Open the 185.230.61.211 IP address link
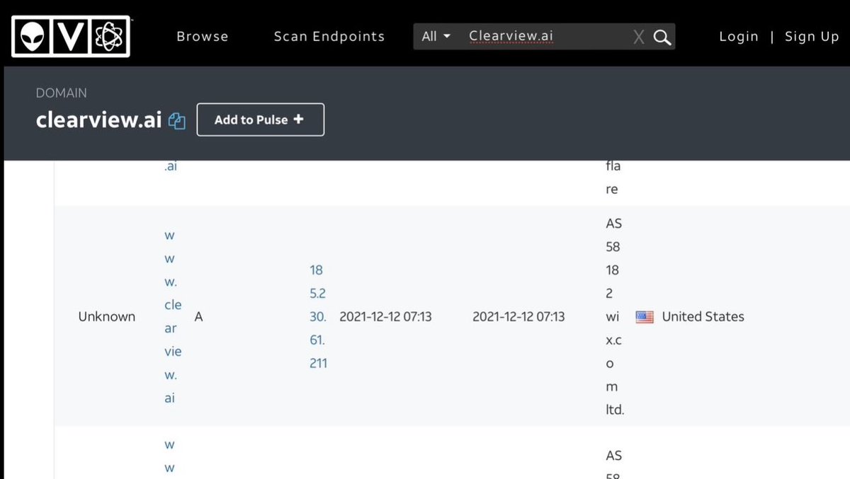 tap(318, 316)
